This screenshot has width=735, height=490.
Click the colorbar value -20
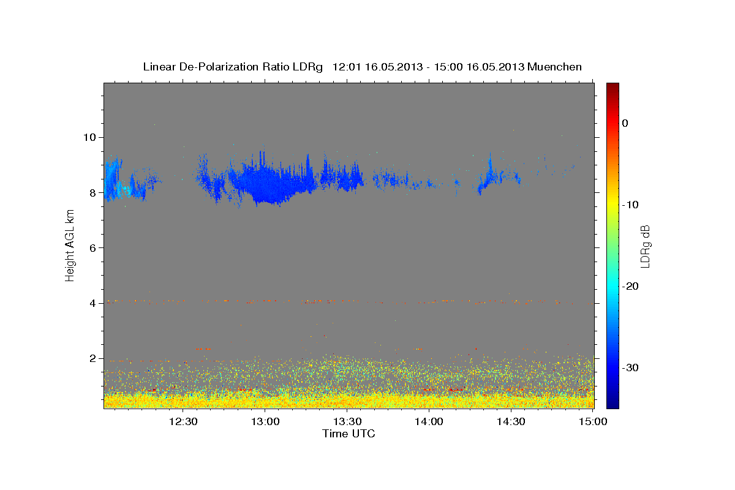click(630, 286)
